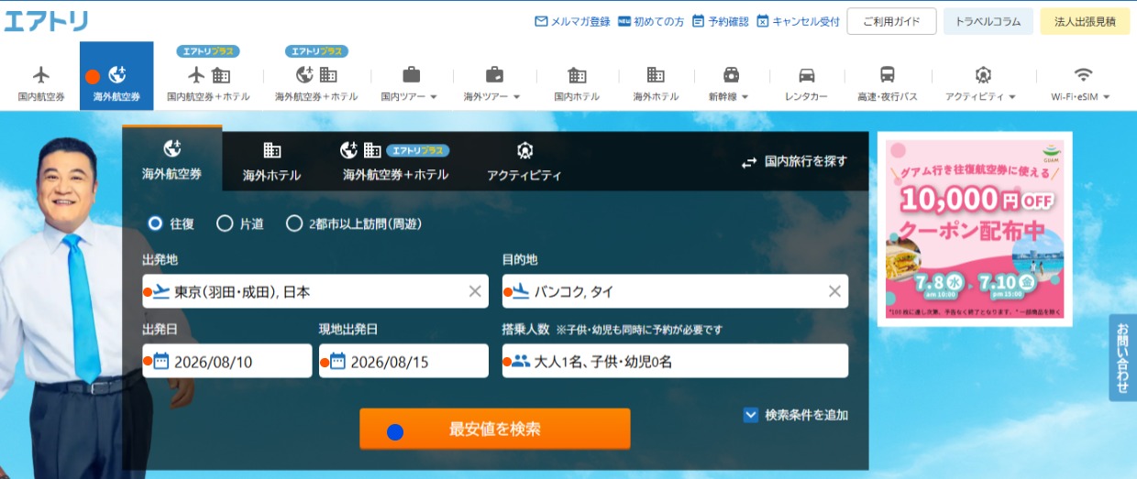Clear the 出発地 field with X
The height and width of the screenshot is (479, 1137).
[475, 291]
